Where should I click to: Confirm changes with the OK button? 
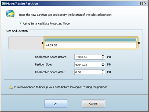[56, 103]
